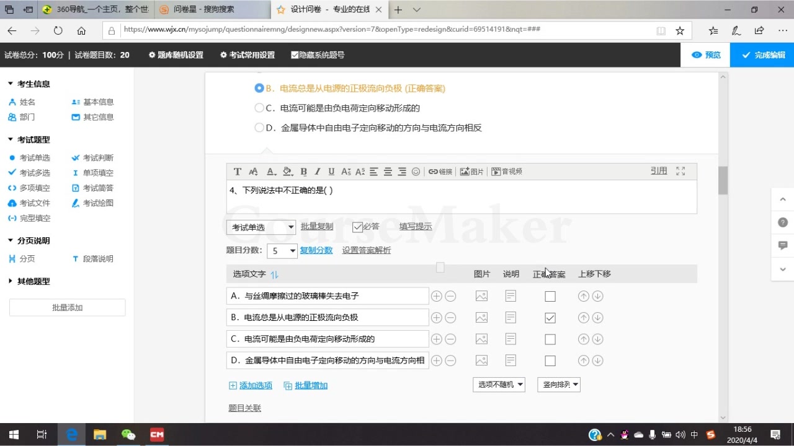
Task: Add option after option A with plus
Action: (437, 296)
